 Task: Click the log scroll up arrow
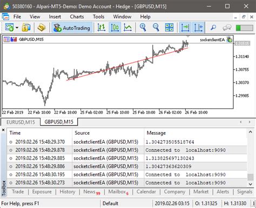pyautogui.click(x=251, y=132)
